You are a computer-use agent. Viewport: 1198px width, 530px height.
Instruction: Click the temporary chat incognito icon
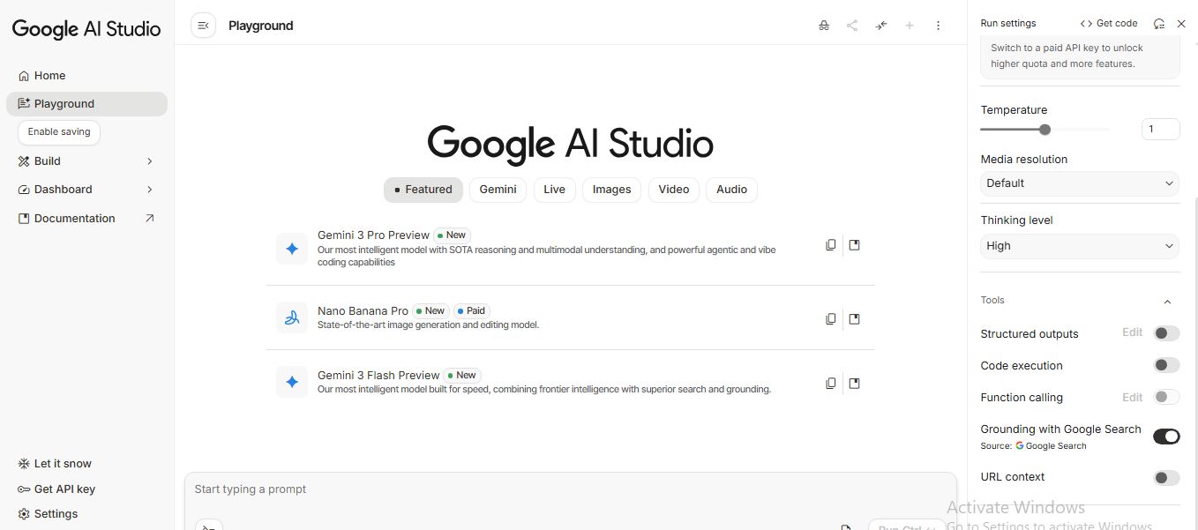tap(824, 26)
